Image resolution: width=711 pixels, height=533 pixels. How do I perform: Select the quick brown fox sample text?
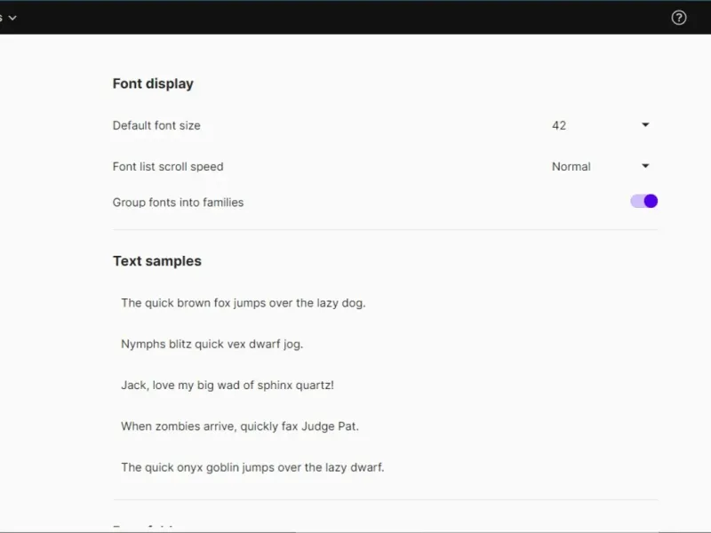[x=243, y=303]
